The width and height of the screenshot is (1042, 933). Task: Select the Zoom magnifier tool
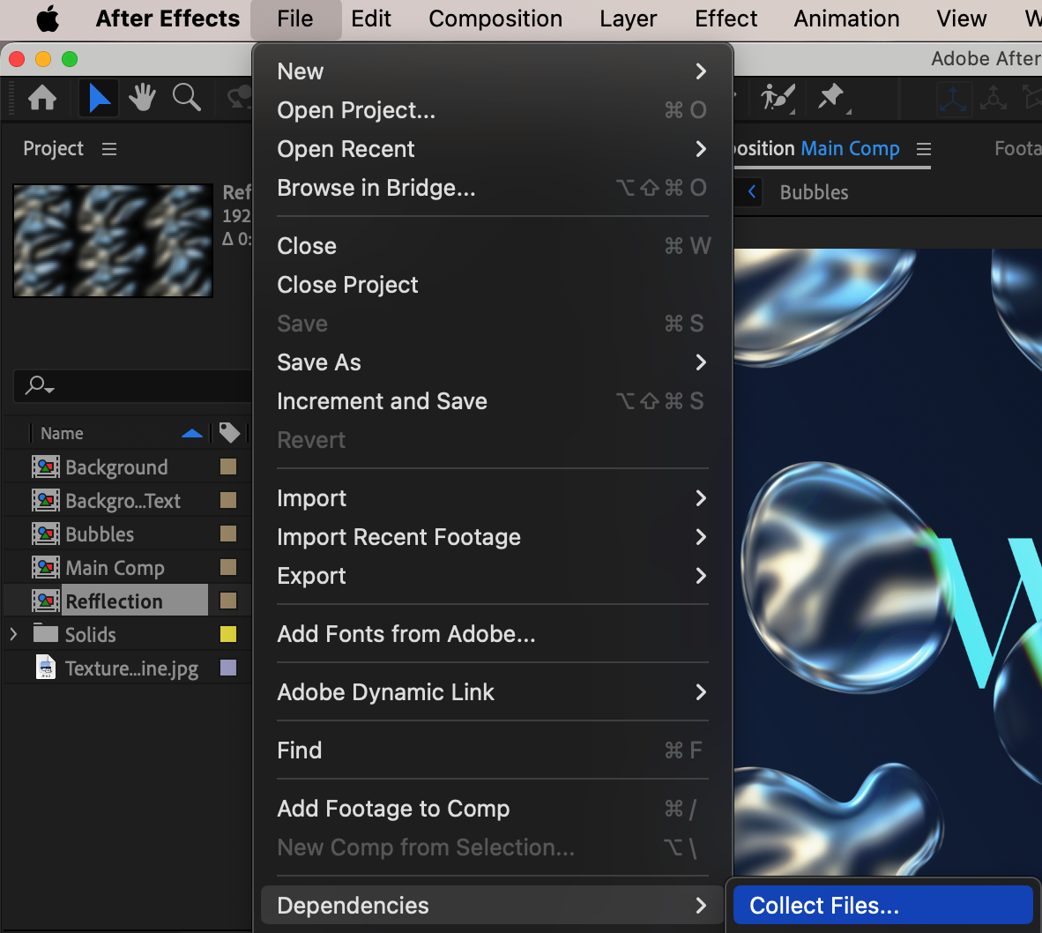[x=186, y=98]
